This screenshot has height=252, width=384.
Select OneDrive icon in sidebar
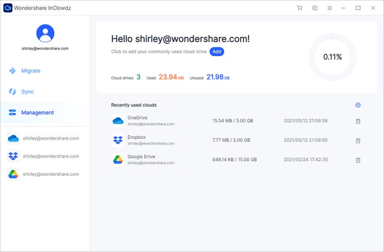(x=13, y=138)
